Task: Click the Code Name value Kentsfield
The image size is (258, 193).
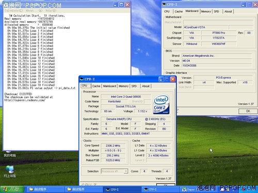Action: 114,101
